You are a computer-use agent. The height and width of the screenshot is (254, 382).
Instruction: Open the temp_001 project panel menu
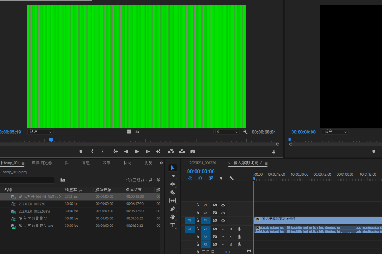23,163
